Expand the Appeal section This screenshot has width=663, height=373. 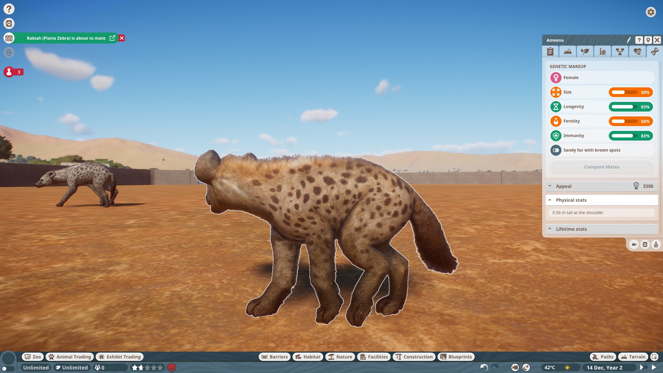pyautogui.click(x=602, y=186)
